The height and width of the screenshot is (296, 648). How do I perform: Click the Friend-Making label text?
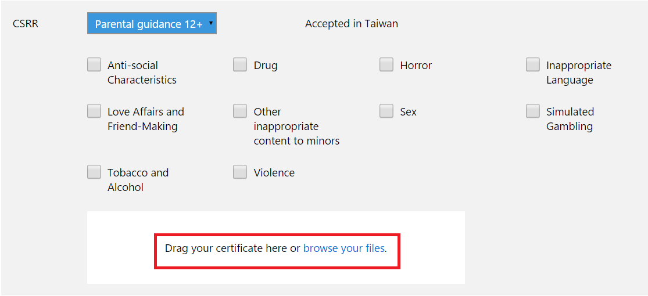pos(142,127)
